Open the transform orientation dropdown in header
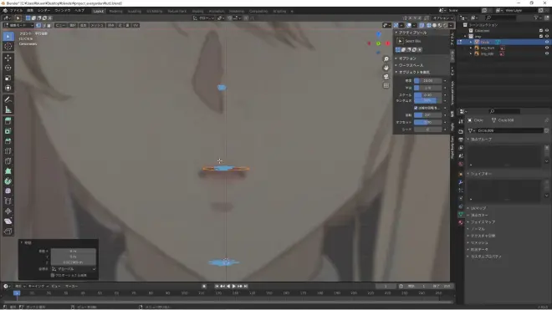The image size is (552, 310). click(x=204, y=18)
